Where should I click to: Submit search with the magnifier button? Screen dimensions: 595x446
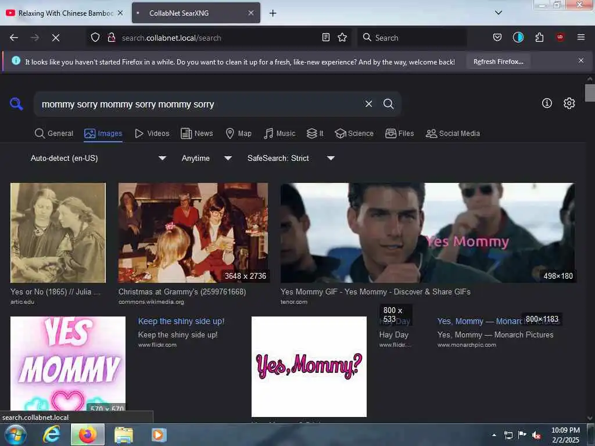(x=388, y=103)
